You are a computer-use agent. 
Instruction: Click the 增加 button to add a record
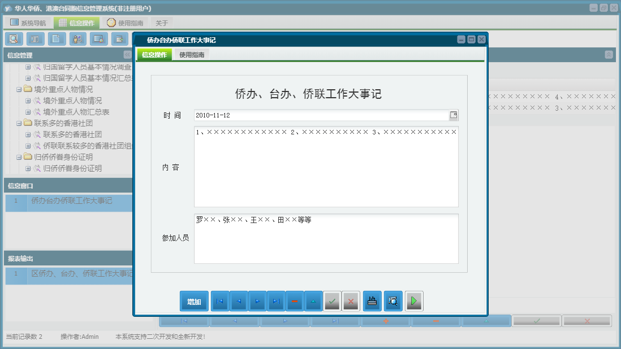click(x=194, y=301)
